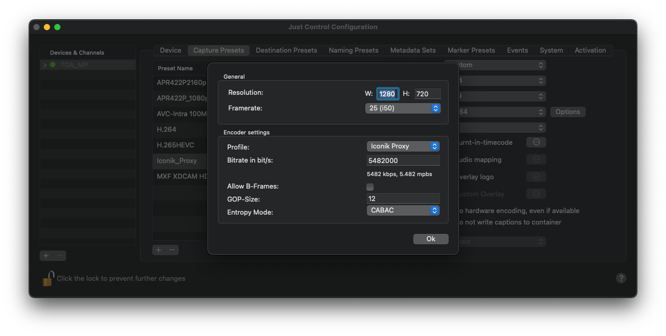Open the Audio mapping settings button
This screenshot has width=666, height=336.
click(x=536, y=159)
